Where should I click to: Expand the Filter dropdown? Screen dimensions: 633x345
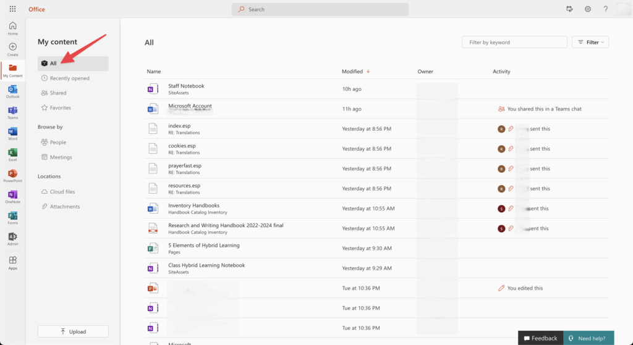coord(590,42)
